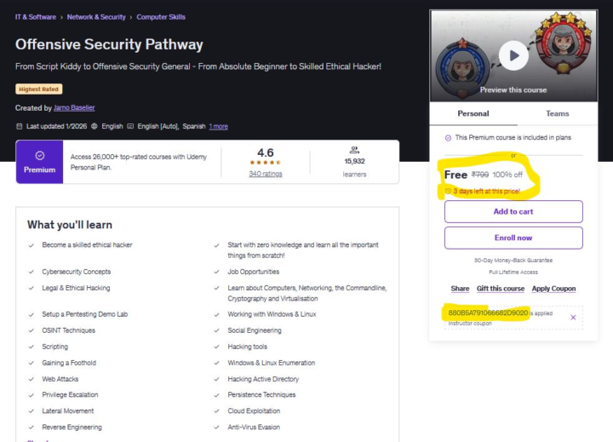Viewport: 613px width, 442px height.
Task: Click 'Working with Windows & Linux' item
Action: click(272, 314)
